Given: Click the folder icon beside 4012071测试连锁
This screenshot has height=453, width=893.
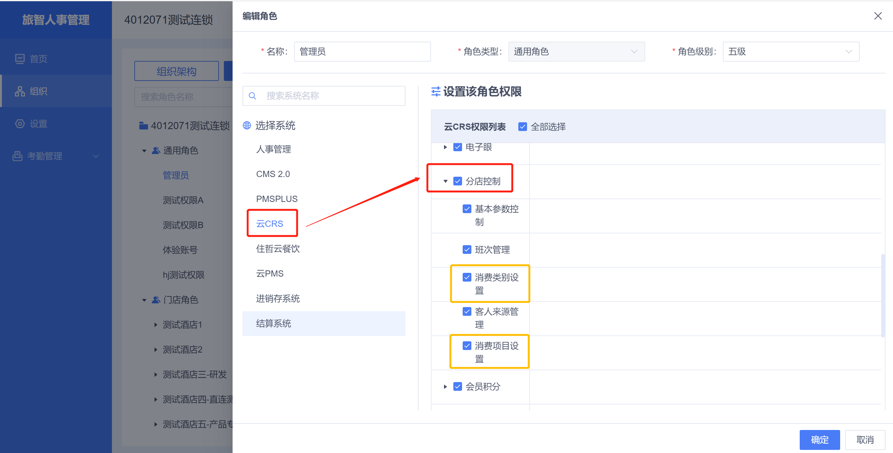Looking at the screenshot, I should (x=144, y=126).
